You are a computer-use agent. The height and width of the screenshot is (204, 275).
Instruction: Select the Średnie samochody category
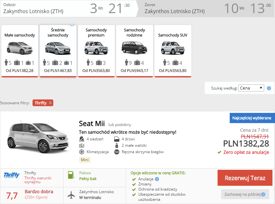point(58,51)
